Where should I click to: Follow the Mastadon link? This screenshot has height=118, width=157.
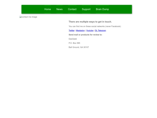(x=80, y=31)
